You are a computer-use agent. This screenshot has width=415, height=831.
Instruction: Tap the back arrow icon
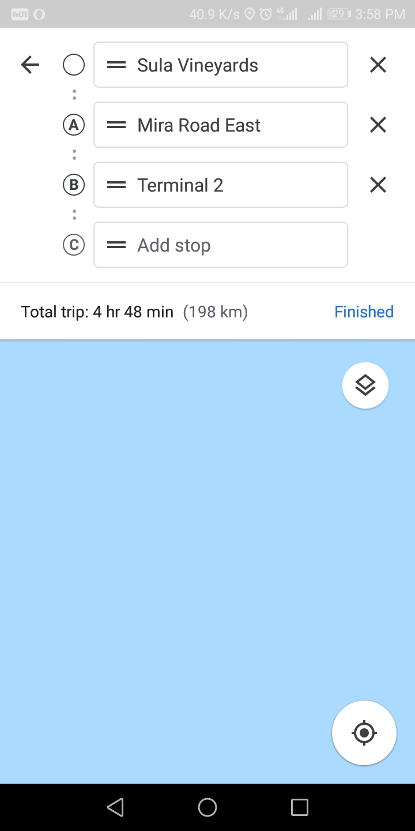[x=30, y=65]
